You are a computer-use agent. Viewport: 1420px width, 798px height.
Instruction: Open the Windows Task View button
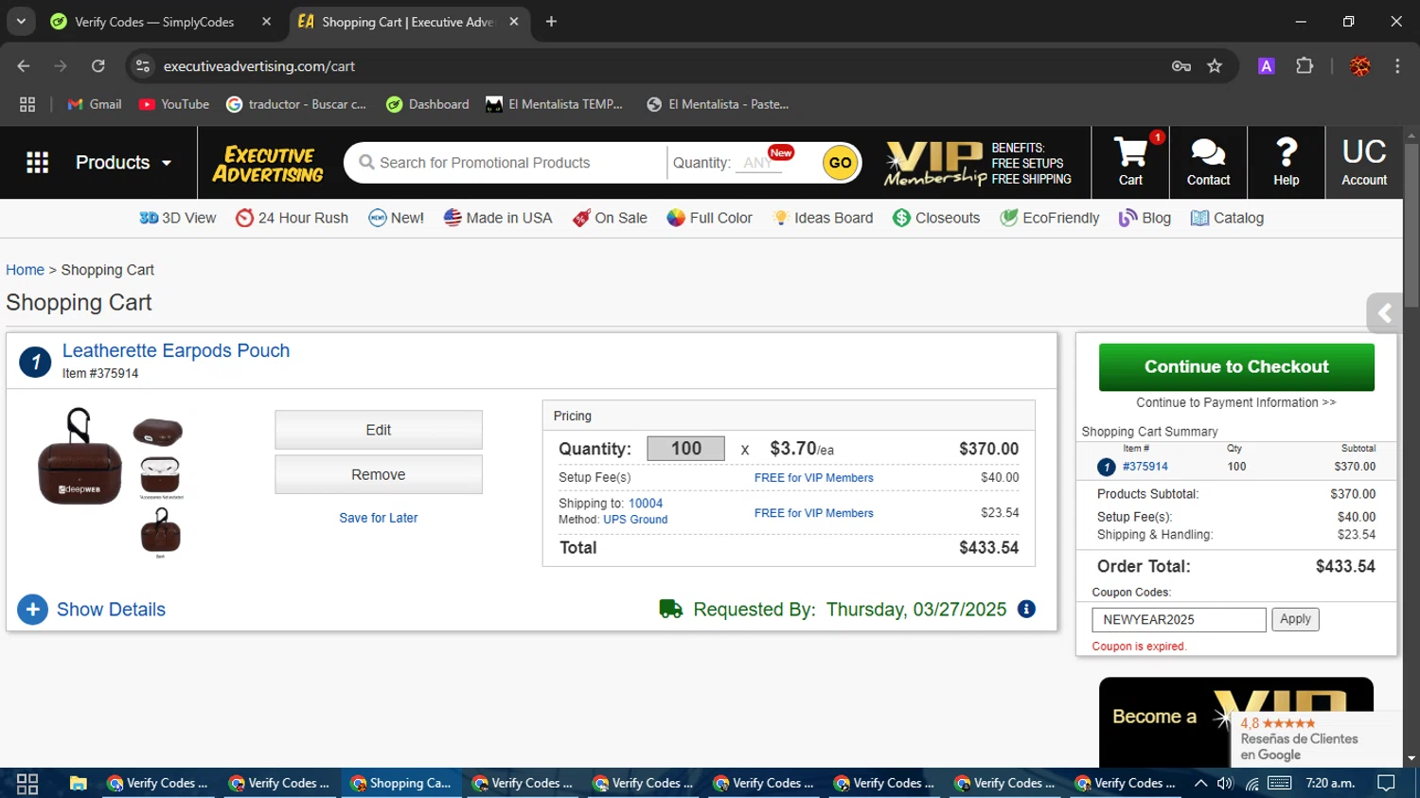27,783
